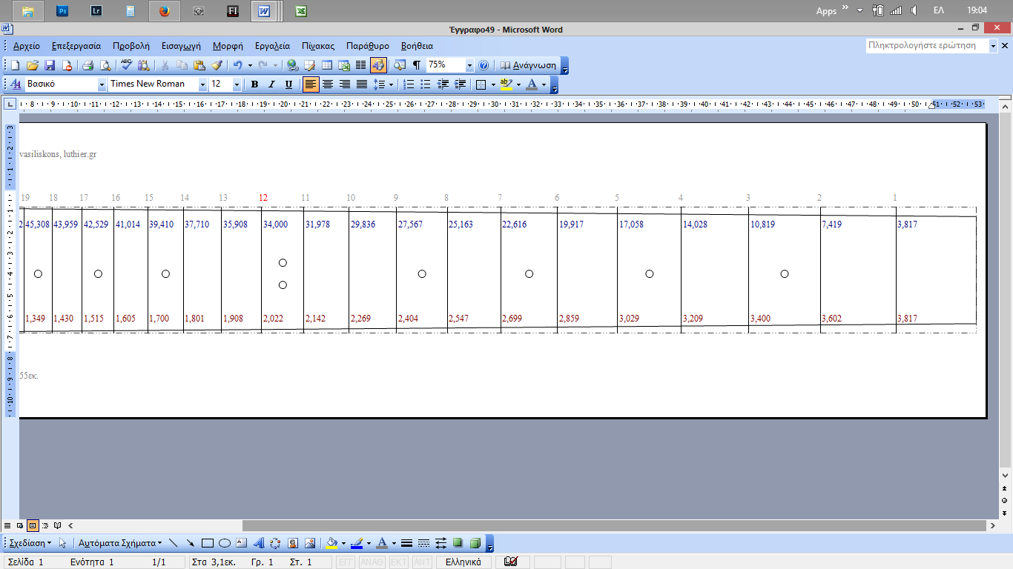The height and width of the screenshot is (569, 1013).
Task: Open the zoom percentage dropdown
Action: point(469,65)
